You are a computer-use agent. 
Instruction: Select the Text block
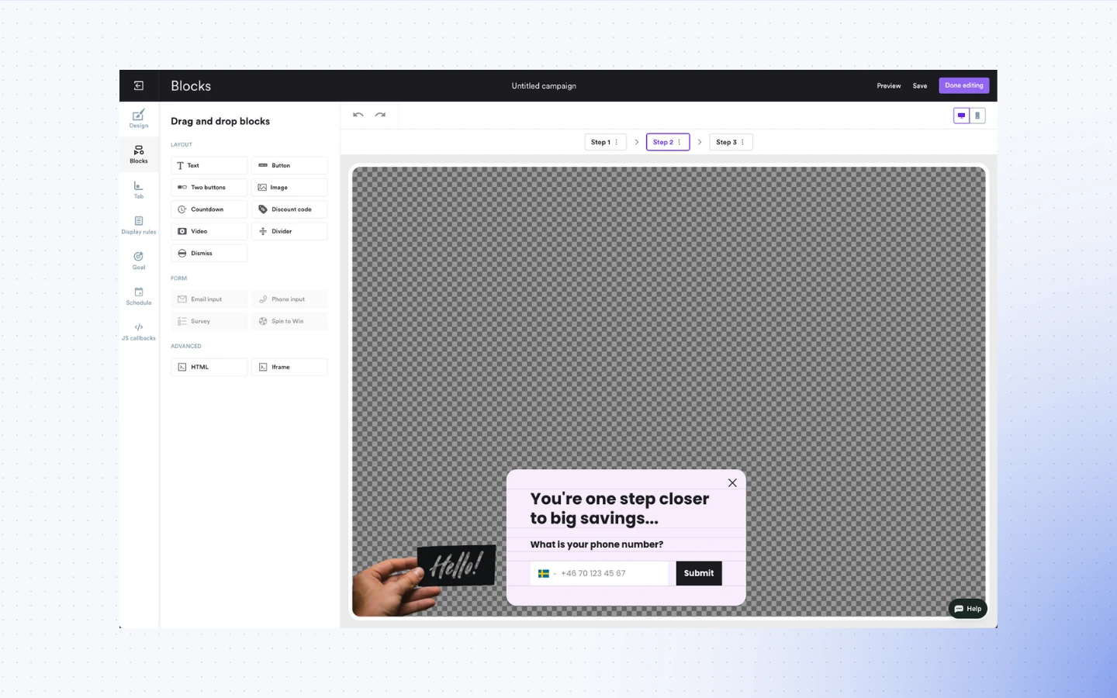point(209,165)
